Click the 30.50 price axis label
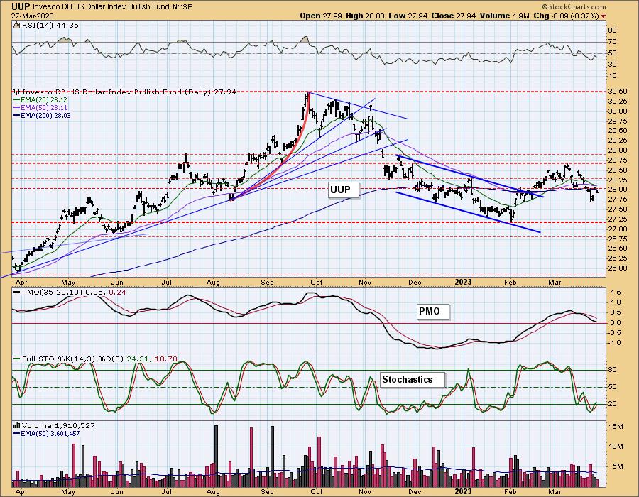Viewport: 639px width, 497px height. [618, 92]
